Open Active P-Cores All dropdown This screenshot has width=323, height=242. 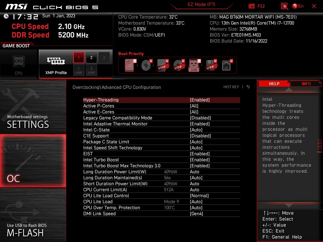(194, 106)
